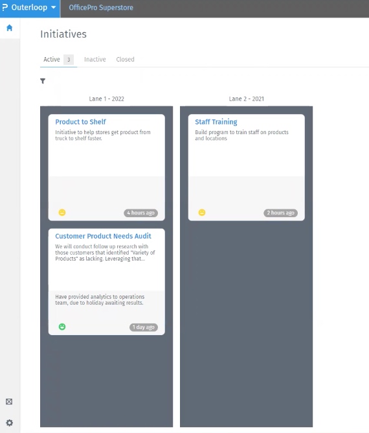369x433 pixels.
Task: Open the settings gear icon
Action: tap(9, 423)
